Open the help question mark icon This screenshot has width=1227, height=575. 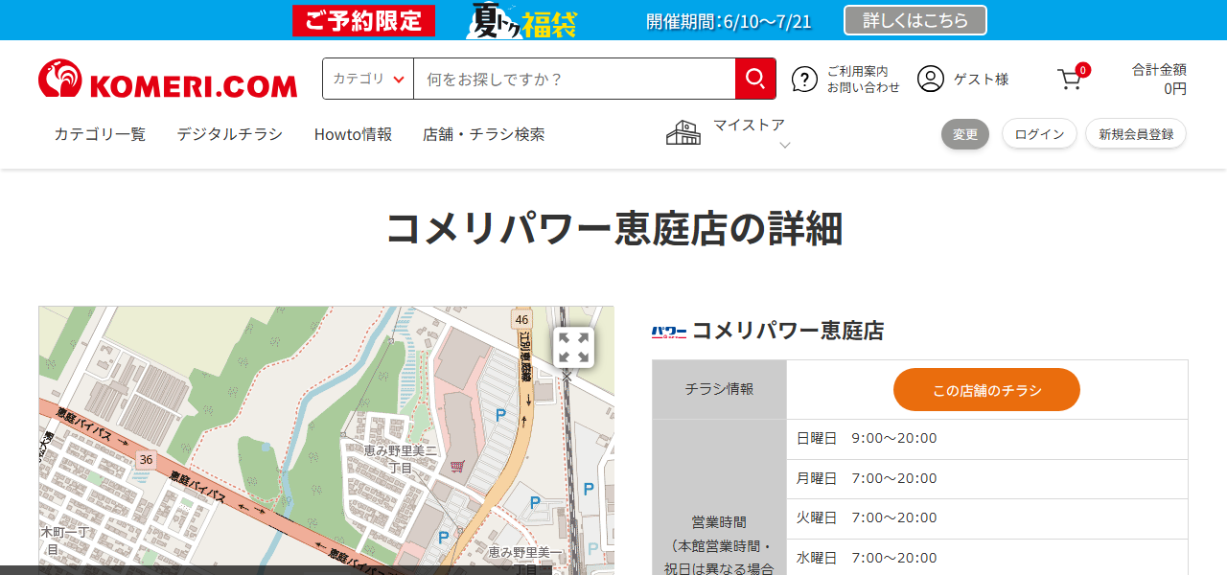[804, 80]
